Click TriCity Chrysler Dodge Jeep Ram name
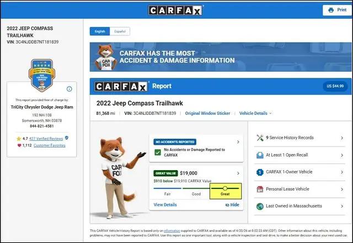The width and height of the screenshot is (353, 243). coord(42,107)
